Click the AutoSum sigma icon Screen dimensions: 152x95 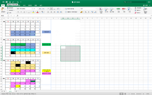coord(136,8)
